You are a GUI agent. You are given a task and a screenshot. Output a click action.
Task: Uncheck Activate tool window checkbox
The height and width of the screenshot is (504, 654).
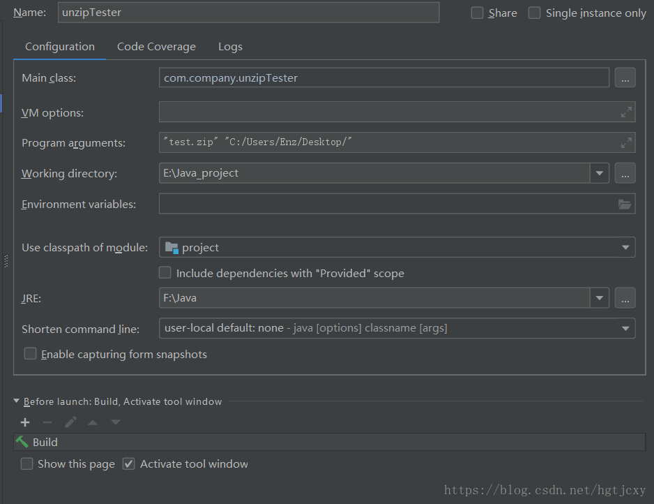(x=128, y=464)
